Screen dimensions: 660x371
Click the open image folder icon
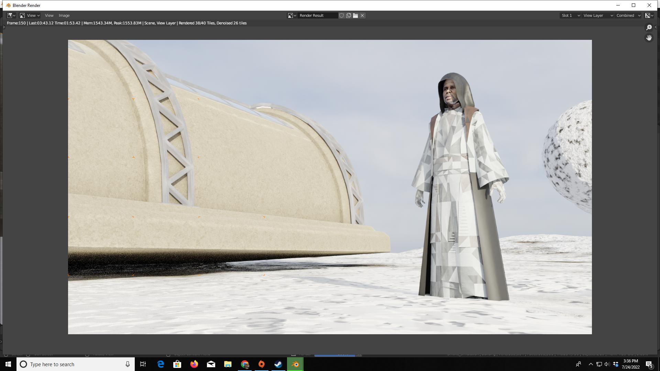pyautogui.click(x=355, y=15)
